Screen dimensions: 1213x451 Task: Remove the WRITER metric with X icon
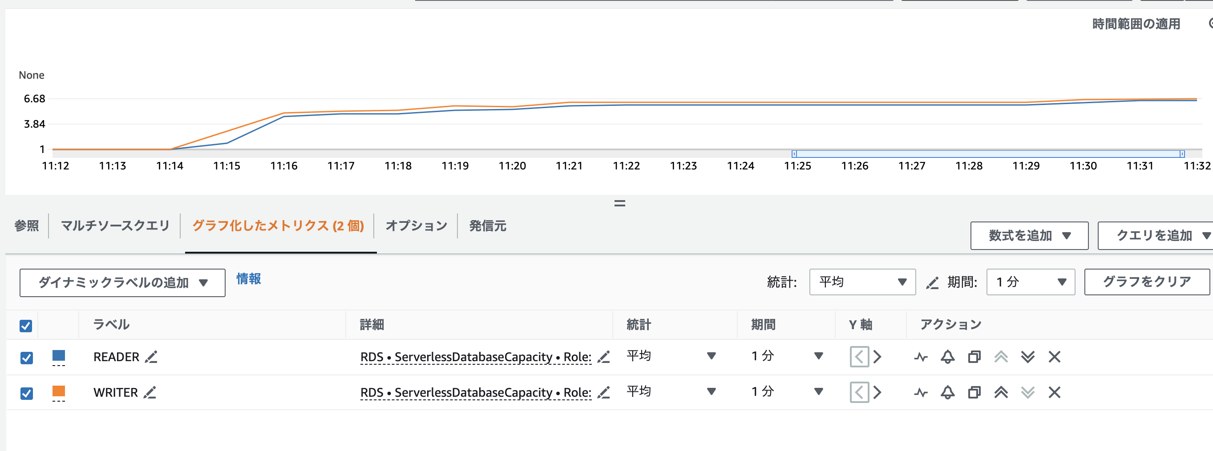point(1054,392)
